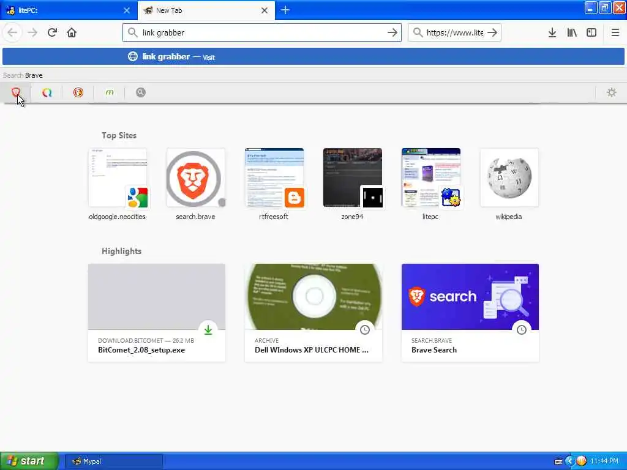Click the magnifier icon in the search box
The height and width of the screenshot is (470, 627).
pos(418,32)
